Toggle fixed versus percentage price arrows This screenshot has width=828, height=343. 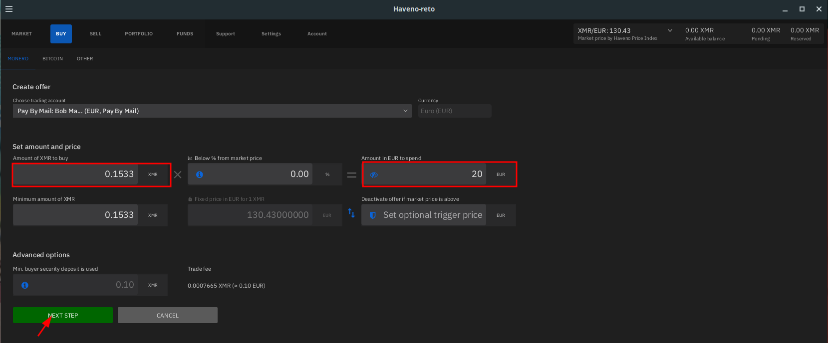[351, 213]
